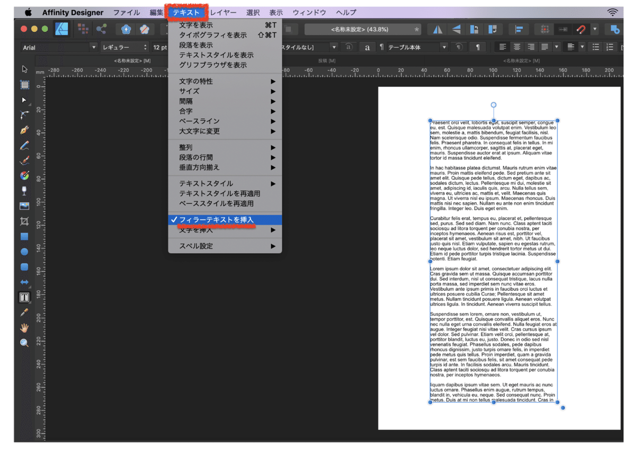
Task: Toggle justify text left
Action: (x=544, y=47)
